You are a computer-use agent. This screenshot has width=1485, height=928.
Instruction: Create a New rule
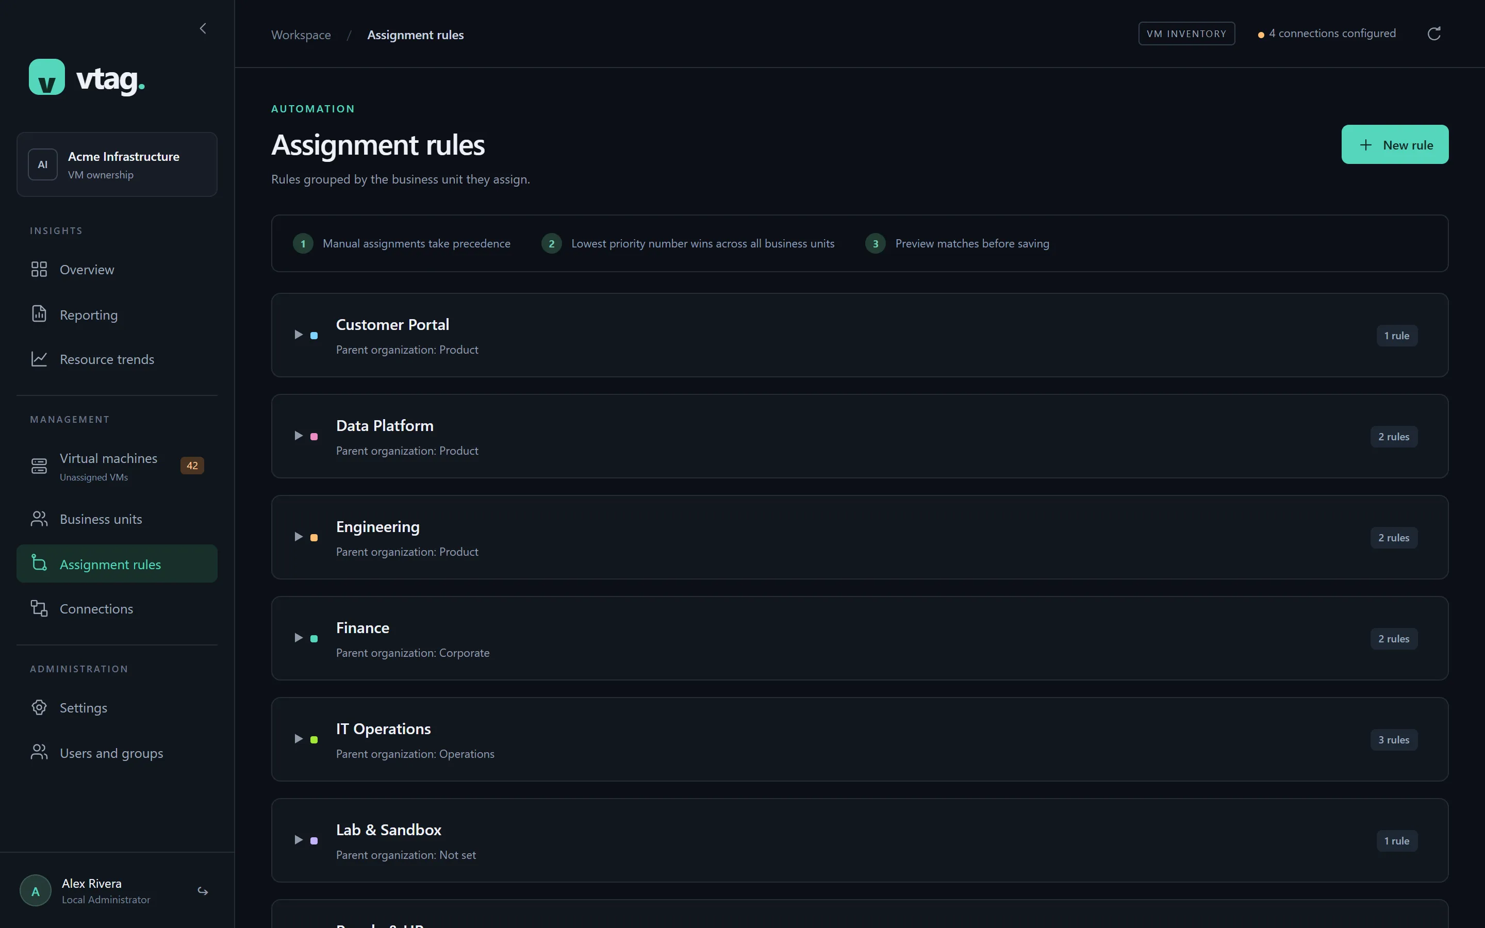click(1395, 145)
